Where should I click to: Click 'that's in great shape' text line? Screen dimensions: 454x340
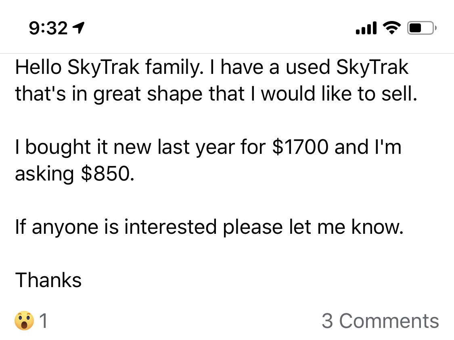click(x=121, y=94)
